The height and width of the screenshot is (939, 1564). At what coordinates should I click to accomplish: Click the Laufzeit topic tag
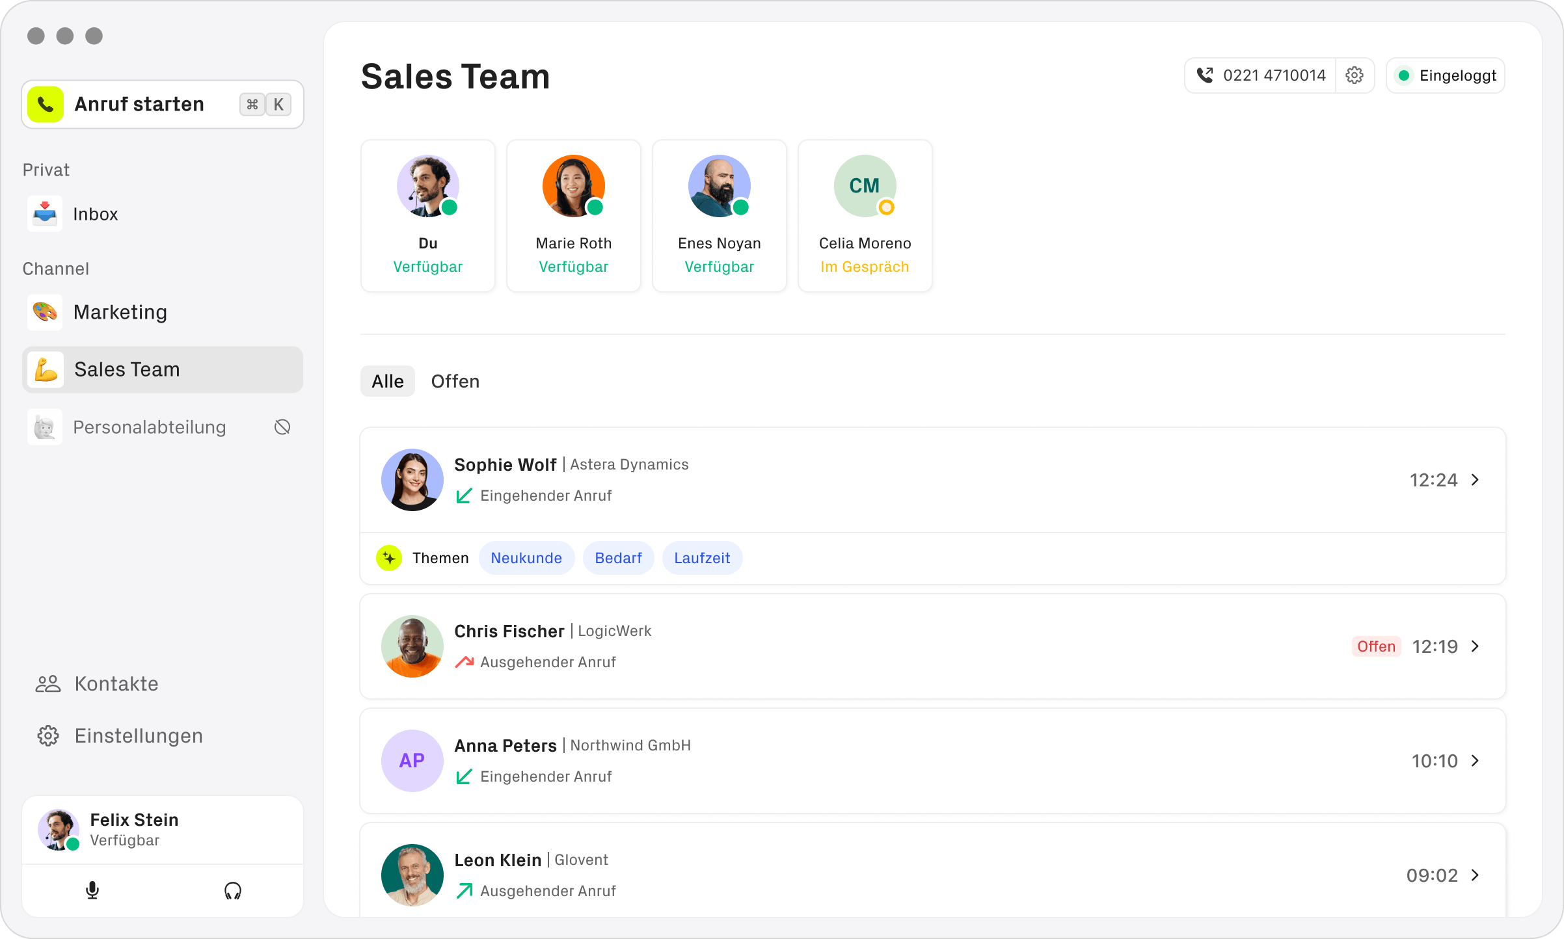[701, 558]
